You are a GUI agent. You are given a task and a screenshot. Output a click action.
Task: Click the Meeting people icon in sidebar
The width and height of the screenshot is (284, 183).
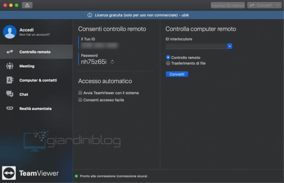(x=10, y=66)
